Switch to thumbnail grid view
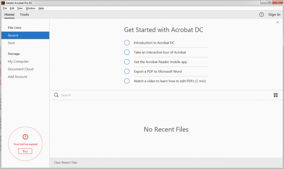Screen dimensions: 284x169 (x=276, y=95)
